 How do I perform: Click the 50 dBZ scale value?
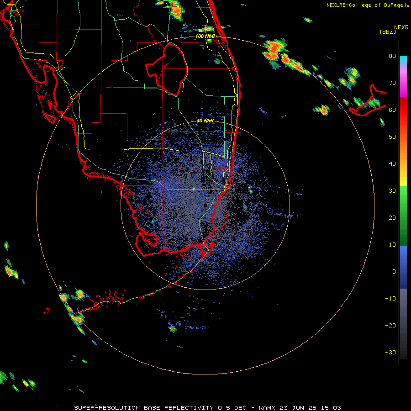pos(392,137)
